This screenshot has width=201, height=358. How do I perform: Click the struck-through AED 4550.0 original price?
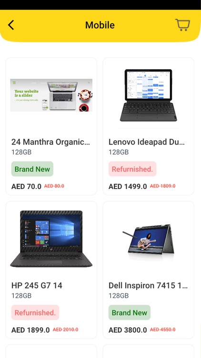click(163, 329)
